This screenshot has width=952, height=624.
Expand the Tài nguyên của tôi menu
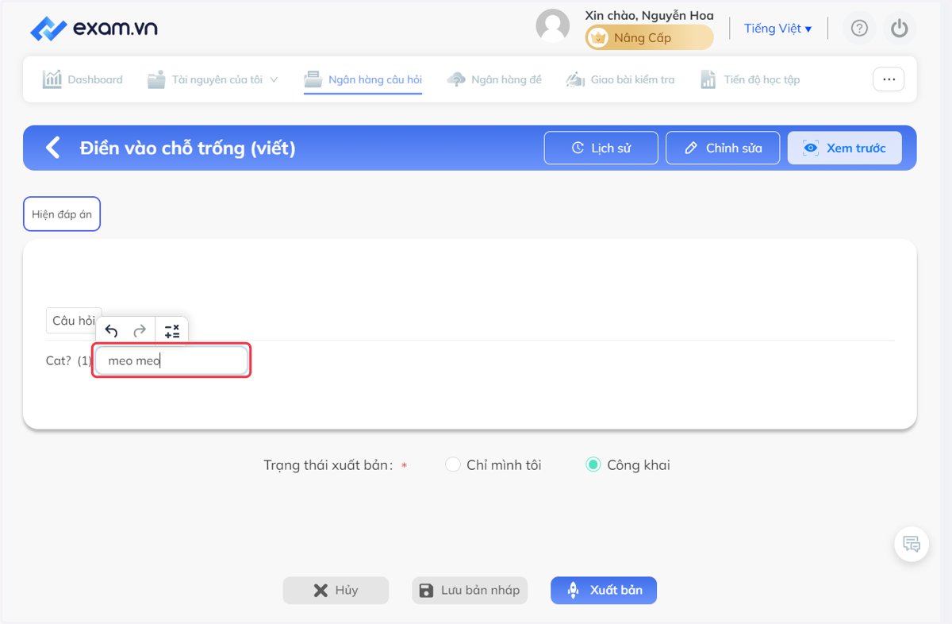pyautogui.click(x=213, y=79)
